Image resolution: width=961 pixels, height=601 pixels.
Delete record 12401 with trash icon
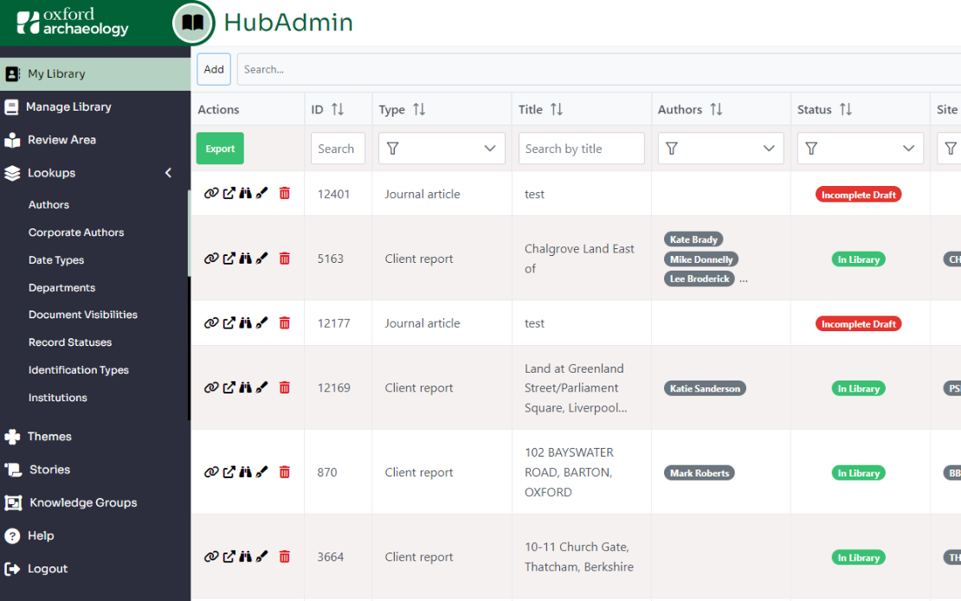click(284, 194)
